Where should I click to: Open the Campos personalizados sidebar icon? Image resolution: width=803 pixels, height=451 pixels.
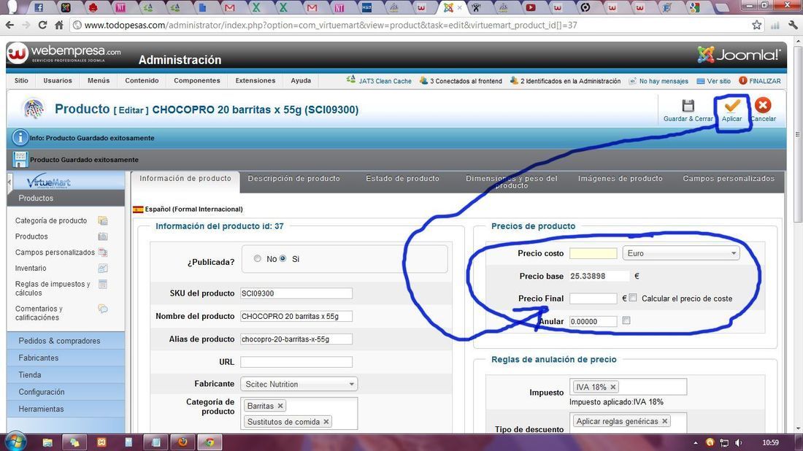point(103,253)
